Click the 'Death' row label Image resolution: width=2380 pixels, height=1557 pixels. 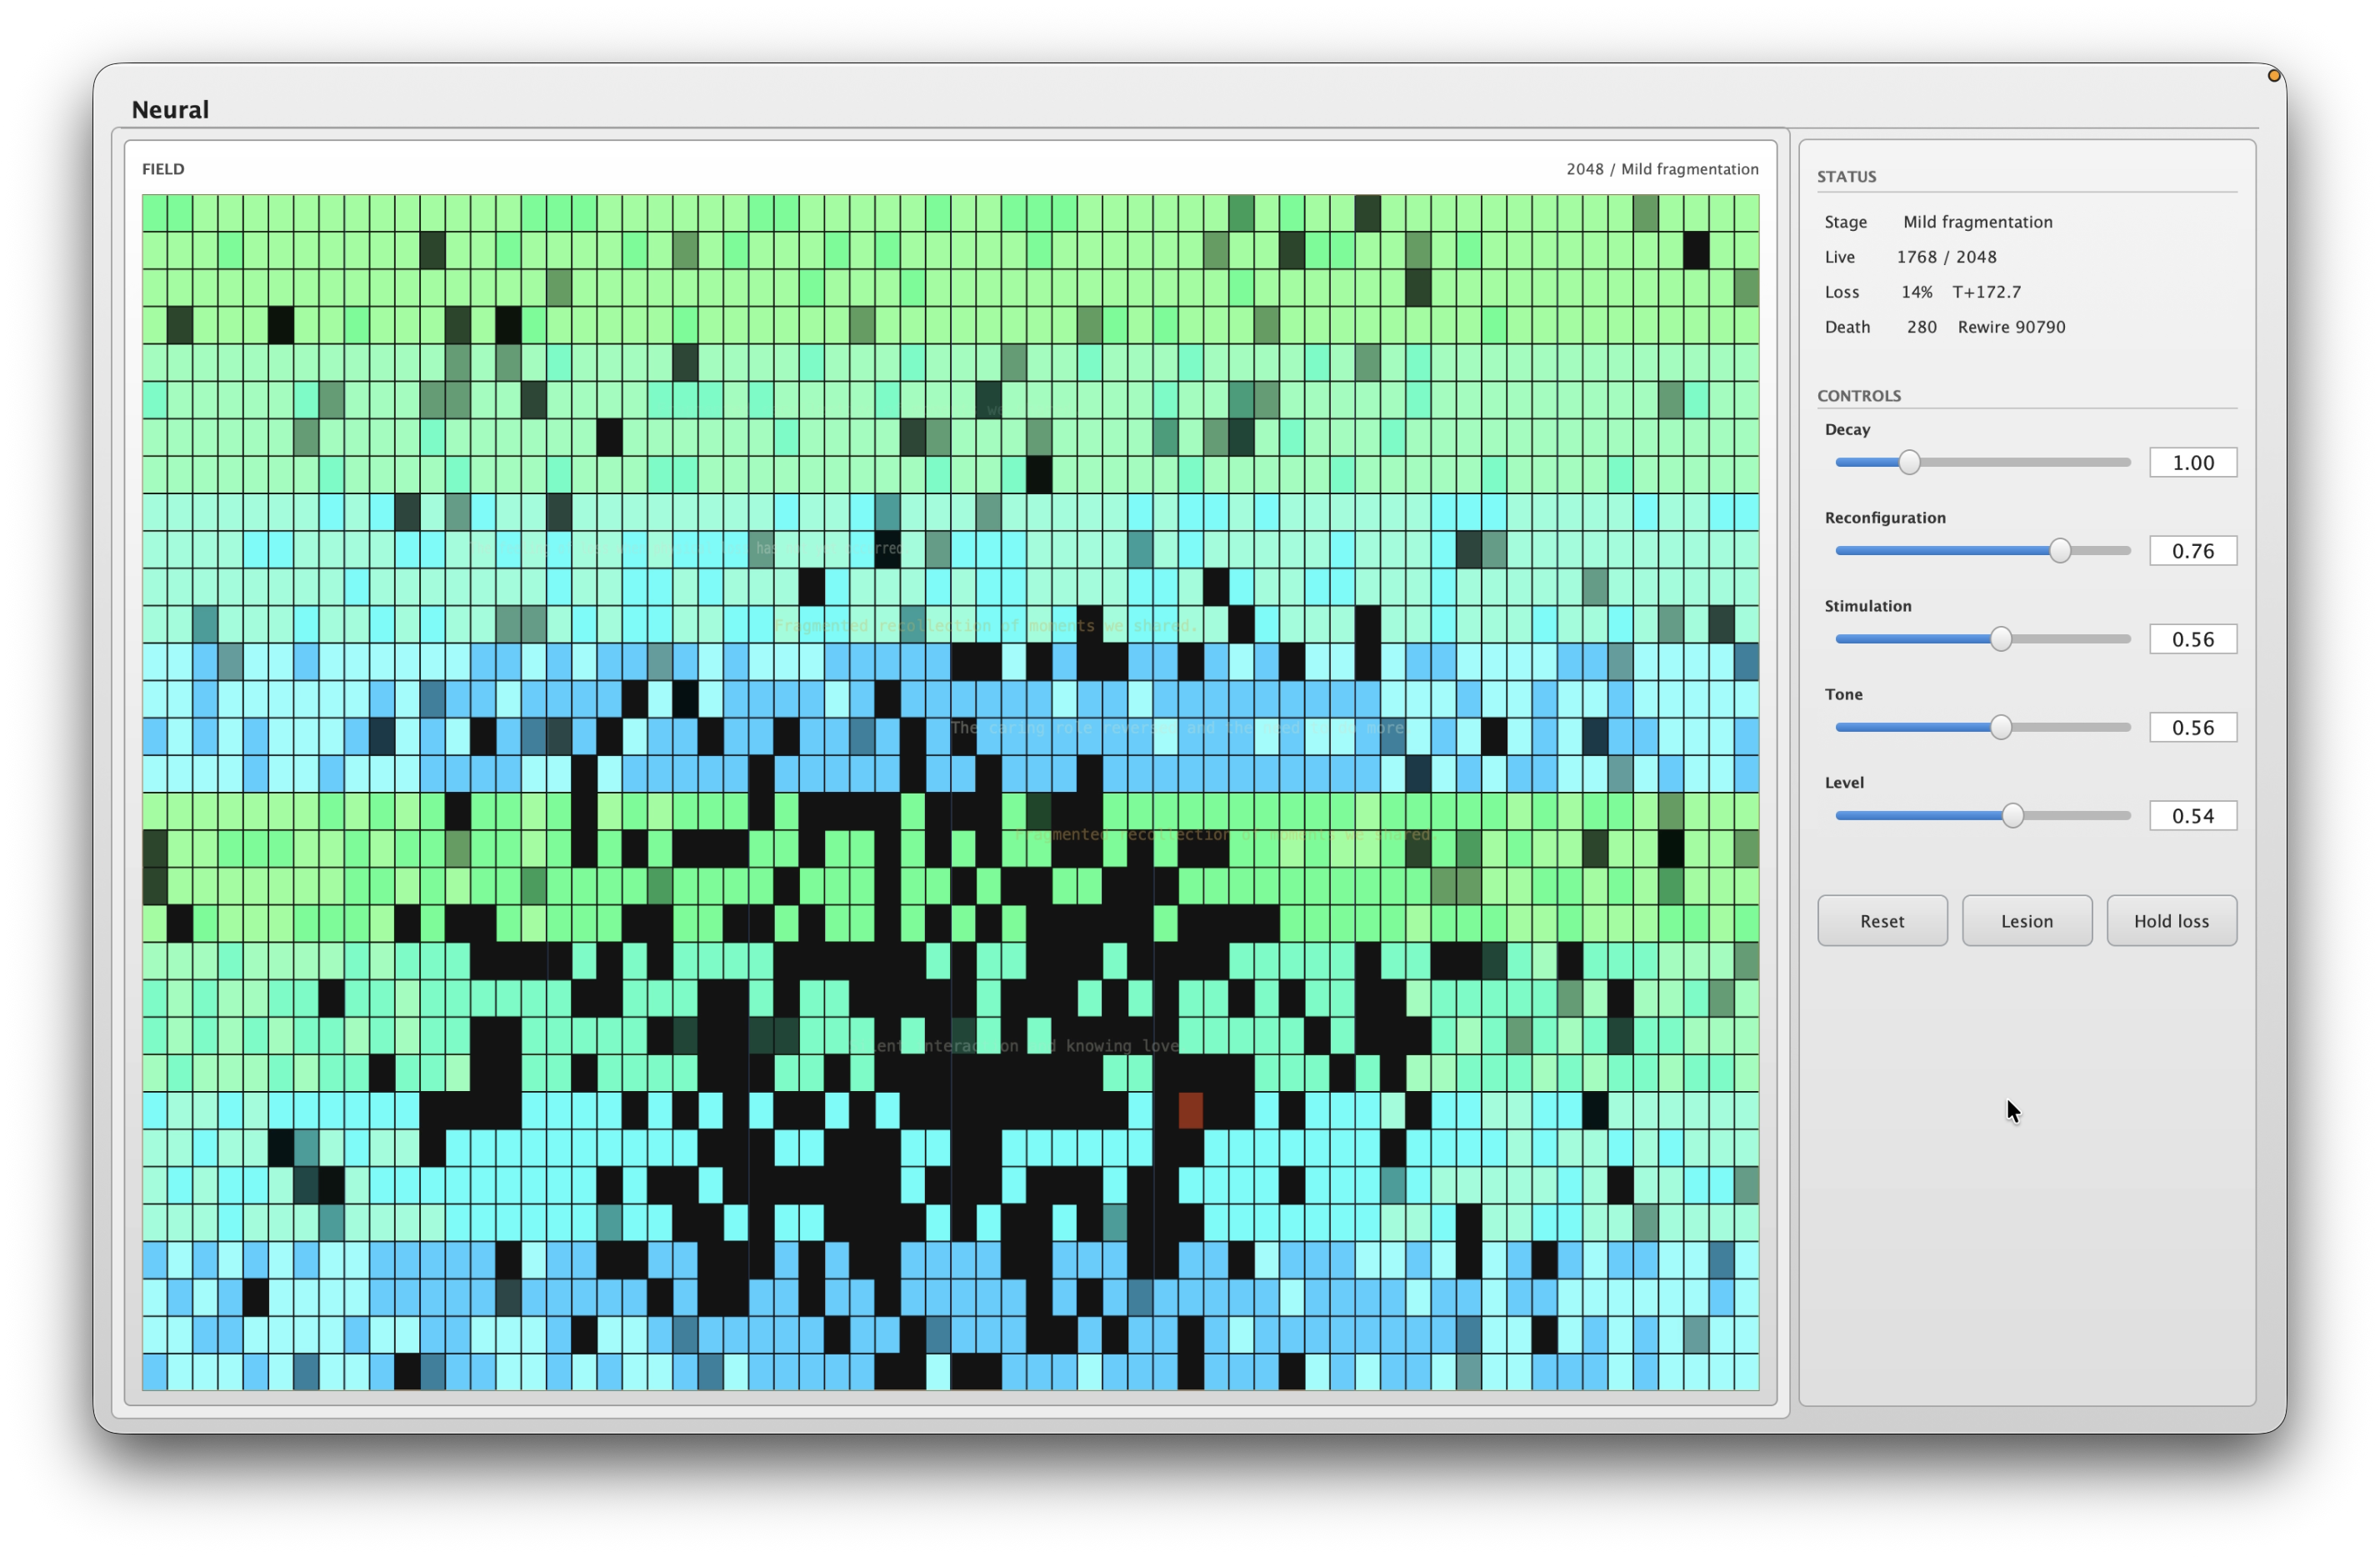tap(1846, 327)
